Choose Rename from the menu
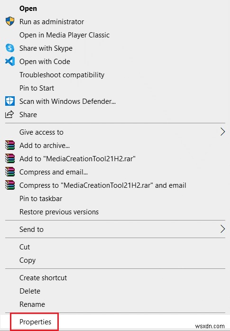This screenshot has height=331, width=230. [32, 304]
